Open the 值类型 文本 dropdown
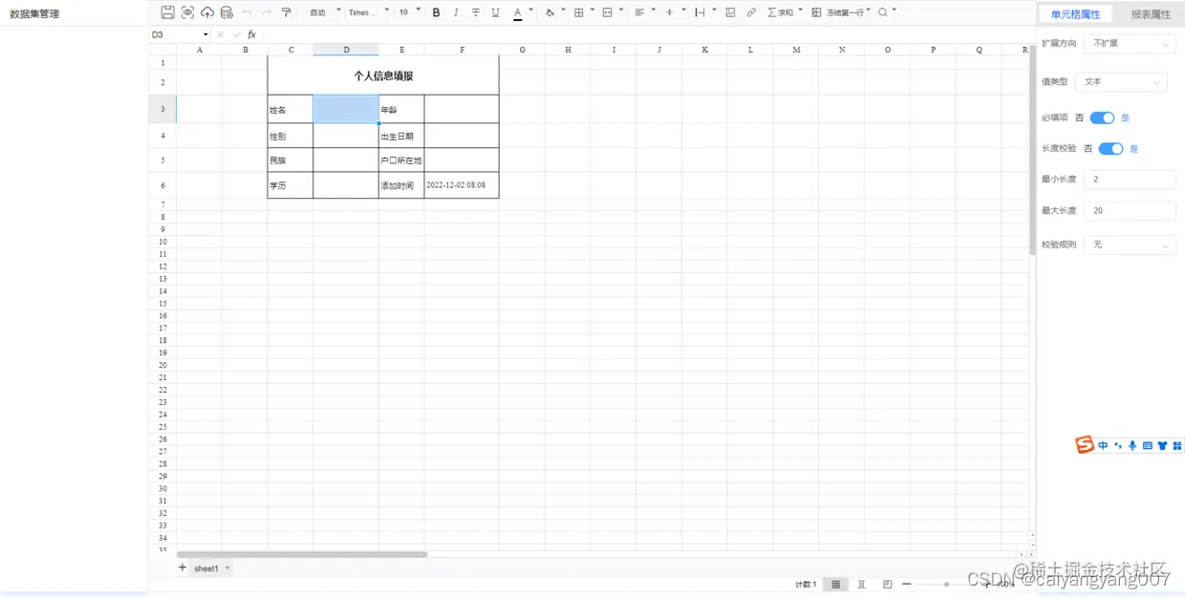 point(1121,82)
